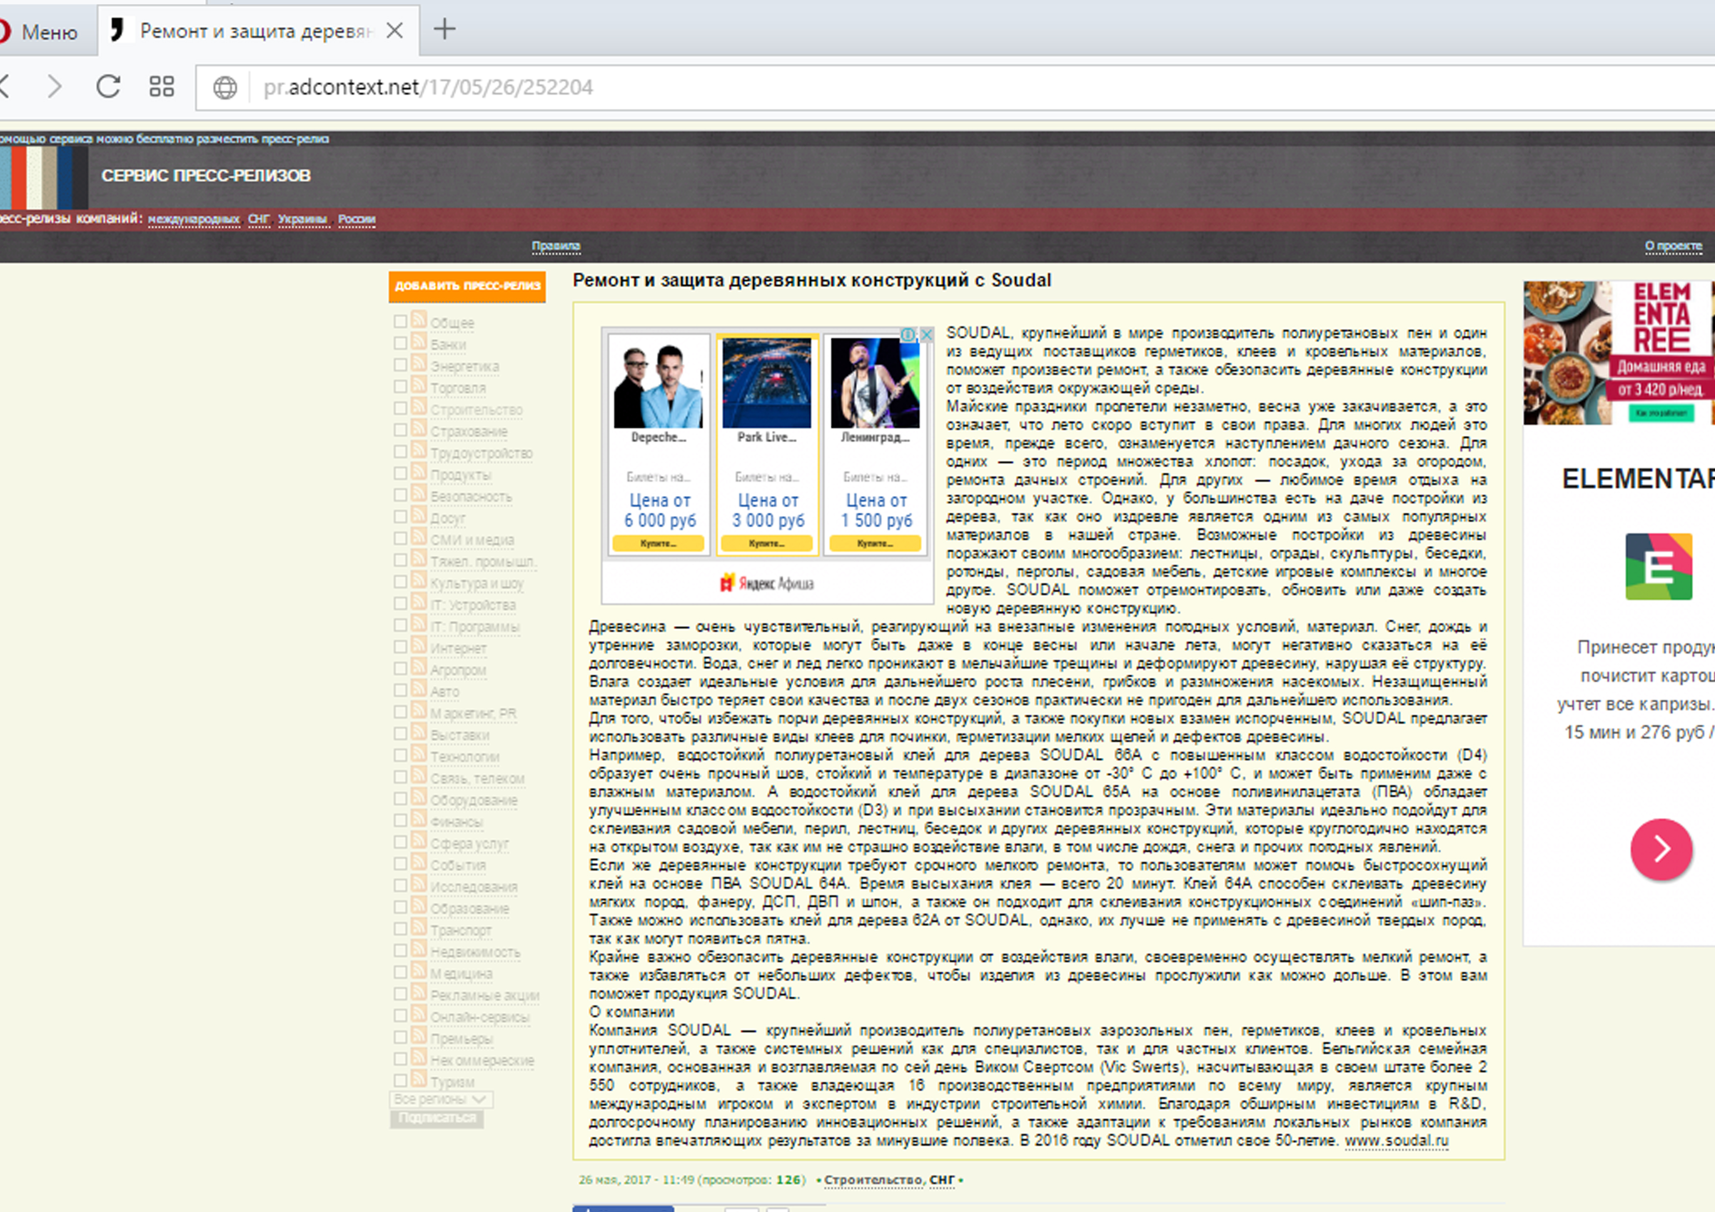Open the 'Медицина' category link

pyautogui.click(x=462, y=974)
